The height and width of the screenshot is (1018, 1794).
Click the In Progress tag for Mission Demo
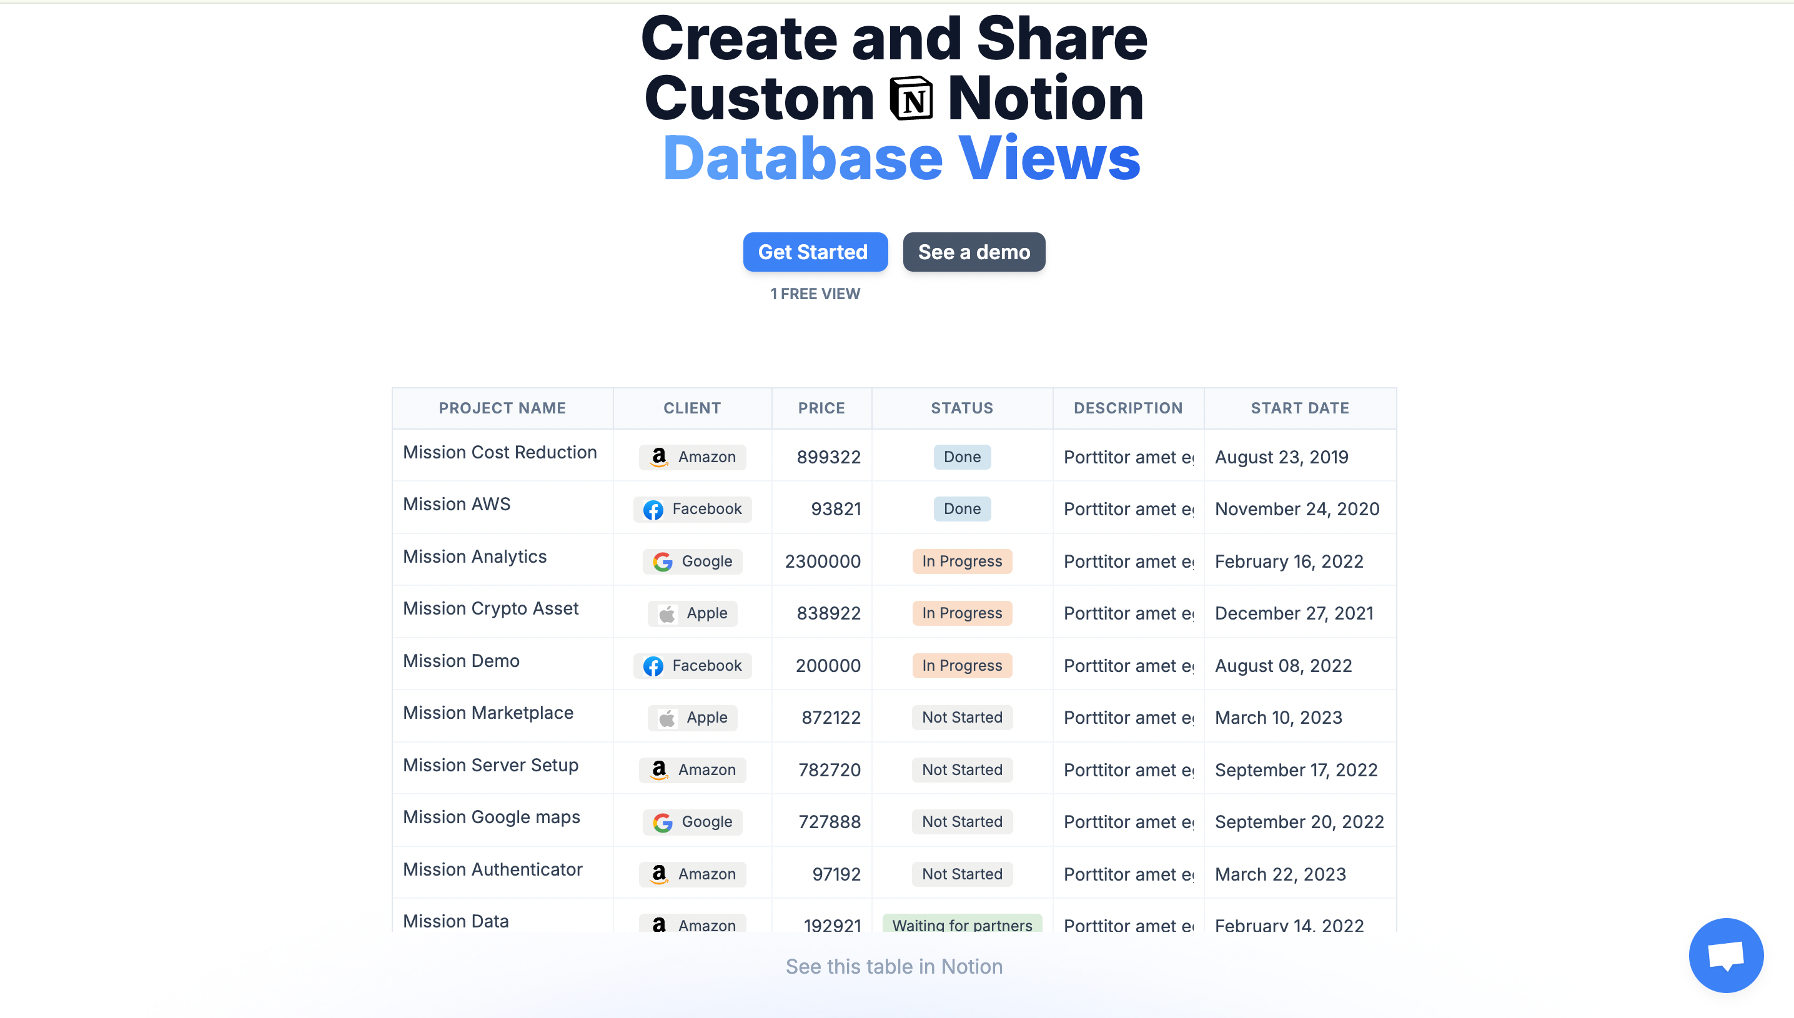962,666
